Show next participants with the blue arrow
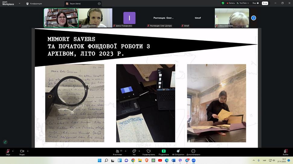The width and height of the screenshot is (293, 164). [x=253, y=18]
